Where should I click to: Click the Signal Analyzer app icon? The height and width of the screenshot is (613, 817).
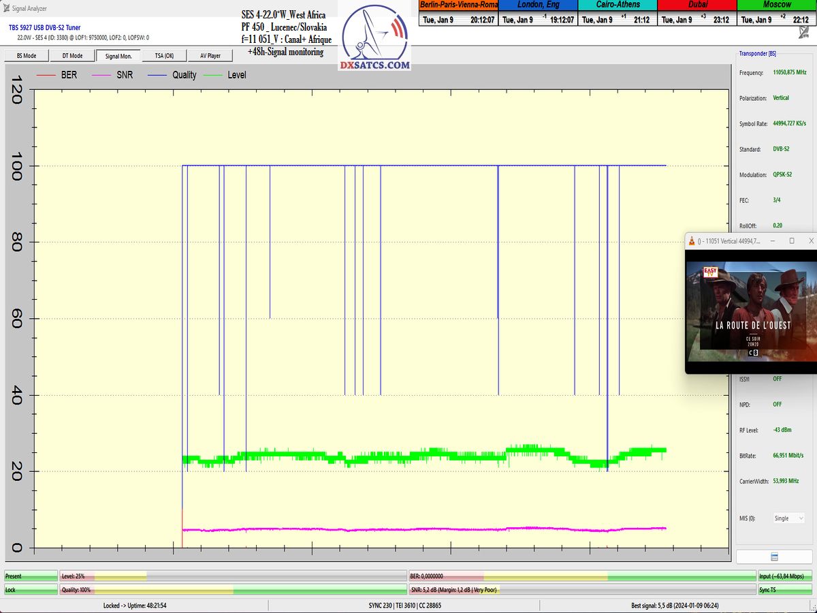click(x=7, y=7)
